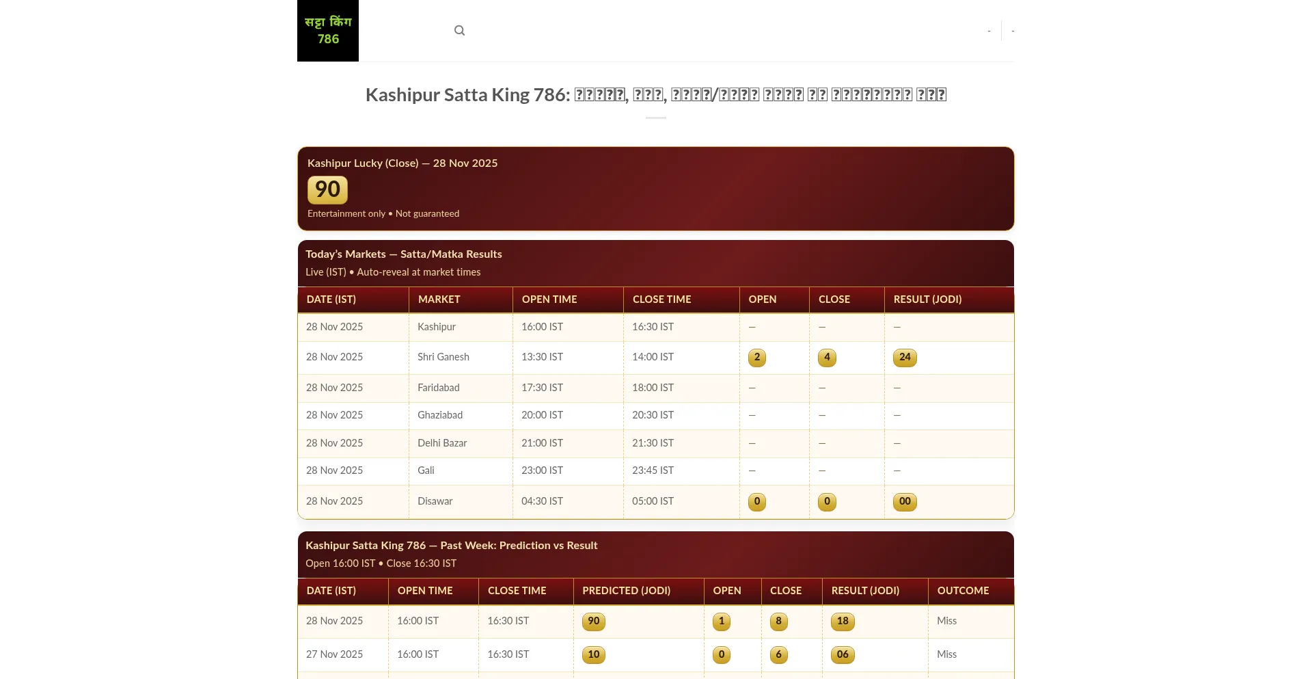Open the Satta King 786 logo
The image size is (1312, 679).
328,31
